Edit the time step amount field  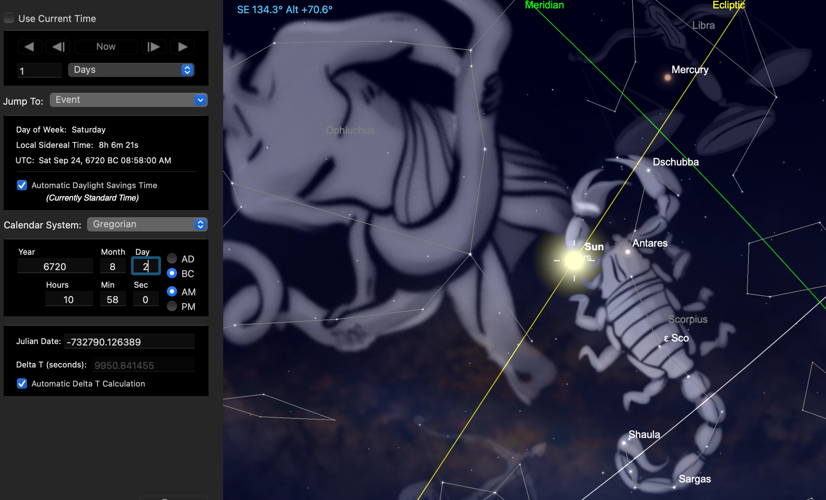(40, 70)
